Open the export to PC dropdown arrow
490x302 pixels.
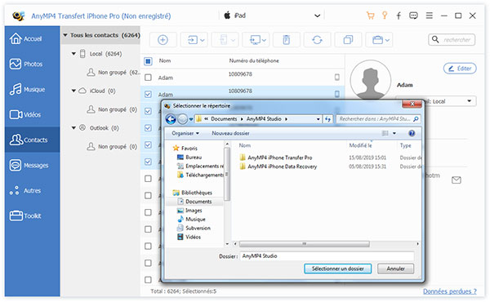tap(265, 40)
